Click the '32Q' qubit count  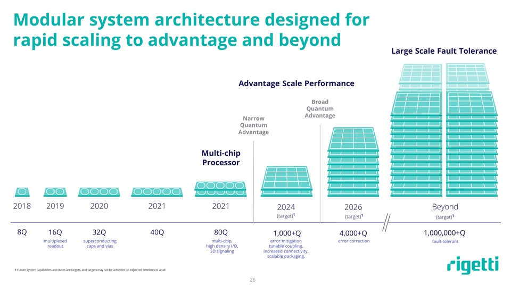[99, 232]
